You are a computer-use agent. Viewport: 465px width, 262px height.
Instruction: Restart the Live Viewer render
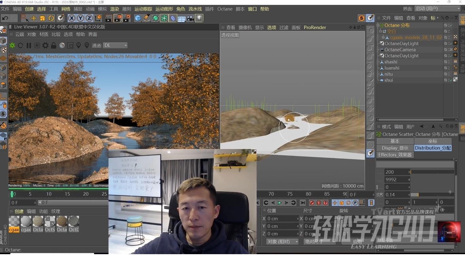20,45
